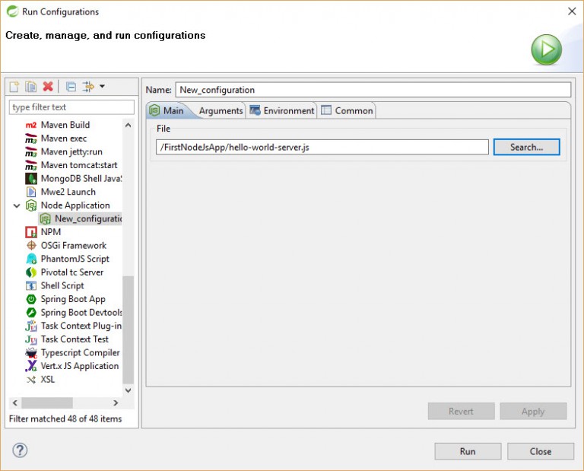Image resolution: width=584 pixels, height=471 pixels.
Task: Close dialog with the window X button
Action: 572,11
